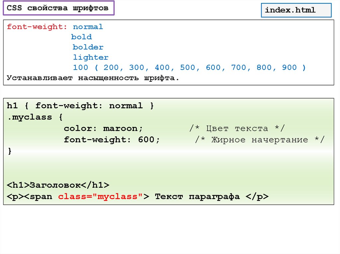This screenshot has height=254, width=340.
Task: Click the closing '</p>' tag
Action: point(257,196)
